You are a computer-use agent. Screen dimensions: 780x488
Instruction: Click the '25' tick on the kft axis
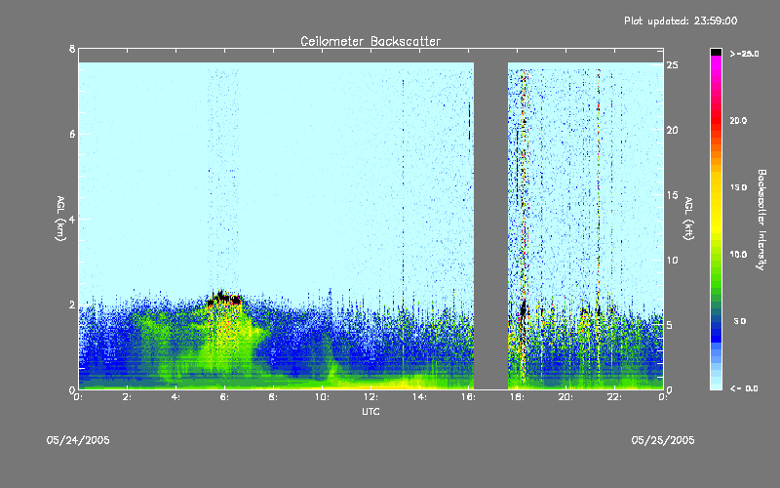click(673, 65)
